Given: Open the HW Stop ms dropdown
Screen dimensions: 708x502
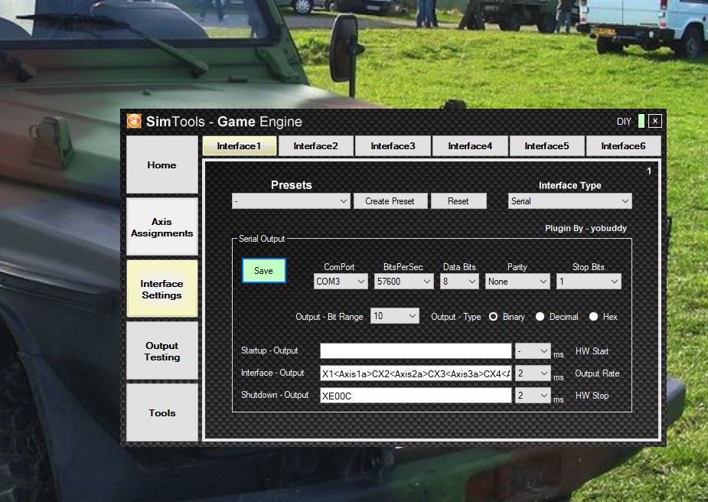Looking at the screenshot, I should 533,396.
